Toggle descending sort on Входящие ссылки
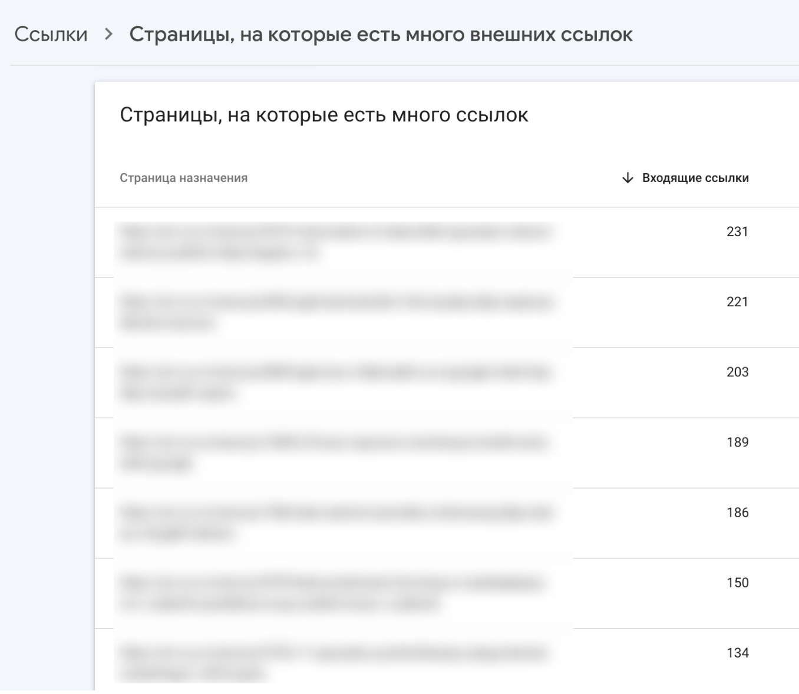This screenshot has width=799, height=694. (x=695, y=178)
